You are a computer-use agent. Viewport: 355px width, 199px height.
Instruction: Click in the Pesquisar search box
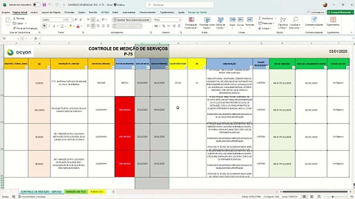(179, 5)
